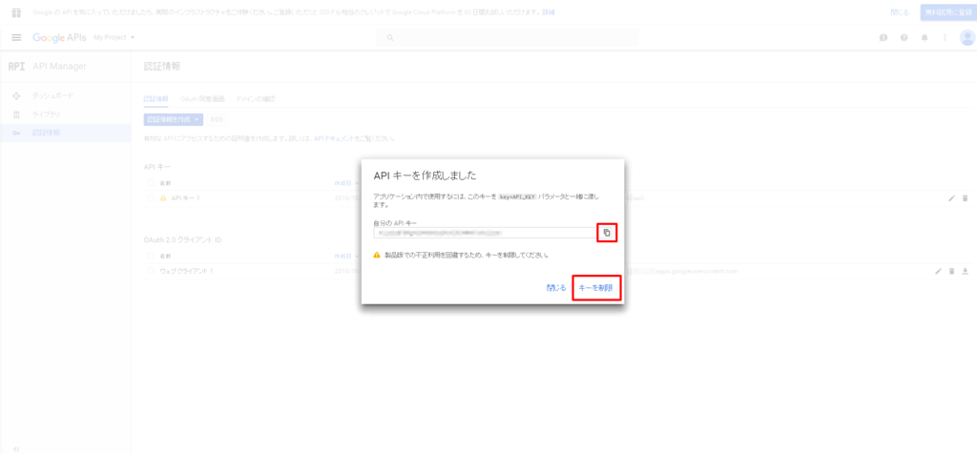Tick the OAuth 2.0 table header checkbox

coord(151,256)
